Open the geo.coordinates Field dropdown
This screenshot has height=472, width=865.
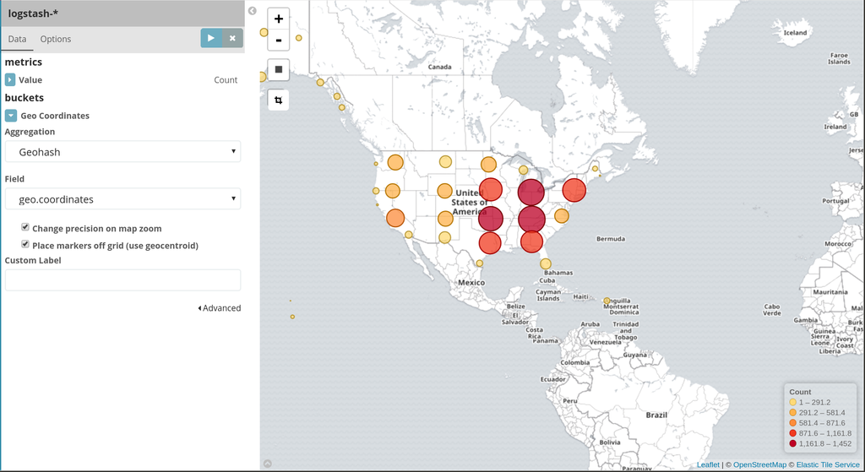pyautogui.click(x=122, y=199)
